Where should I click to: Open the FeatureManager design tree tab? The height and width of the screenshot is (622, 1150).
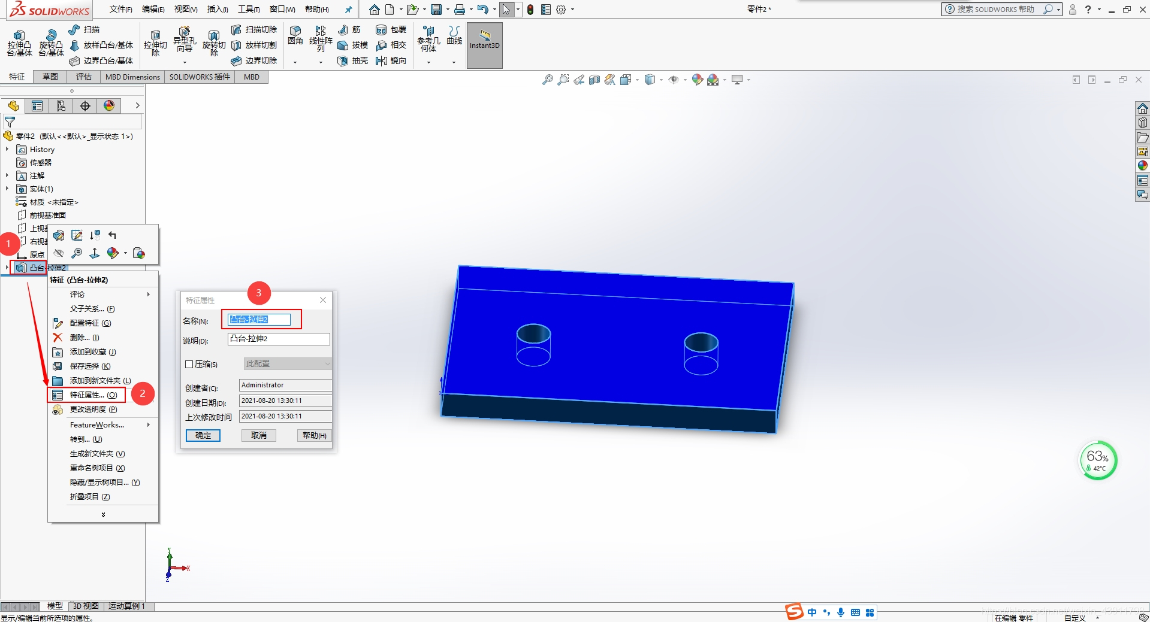click(x=13, y=106)
